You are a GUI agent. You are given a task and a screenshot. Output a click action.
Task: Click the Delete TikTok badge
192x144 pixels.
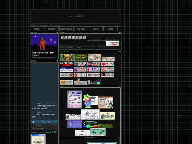pos(66,75)
